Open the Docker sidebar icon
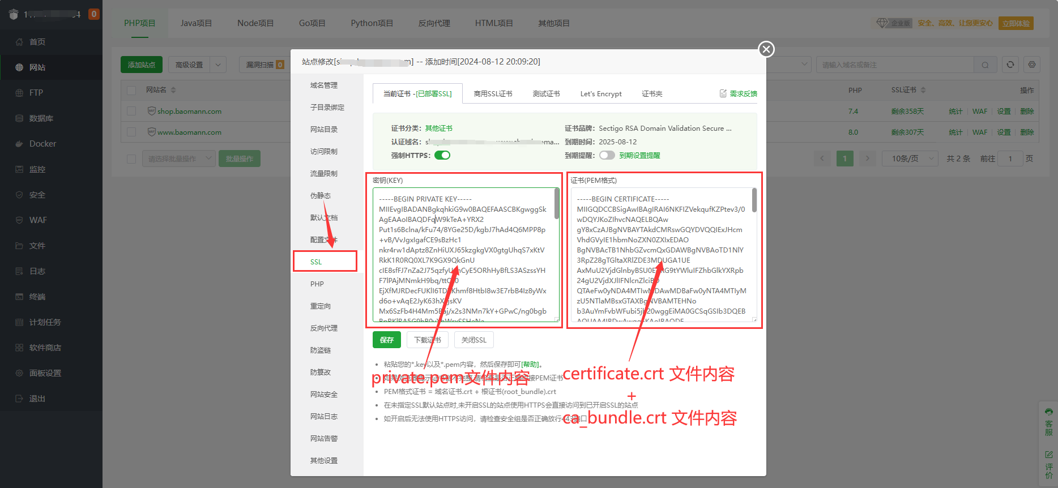This screenshot has height=488, width=1058. (x=19, y=144)
